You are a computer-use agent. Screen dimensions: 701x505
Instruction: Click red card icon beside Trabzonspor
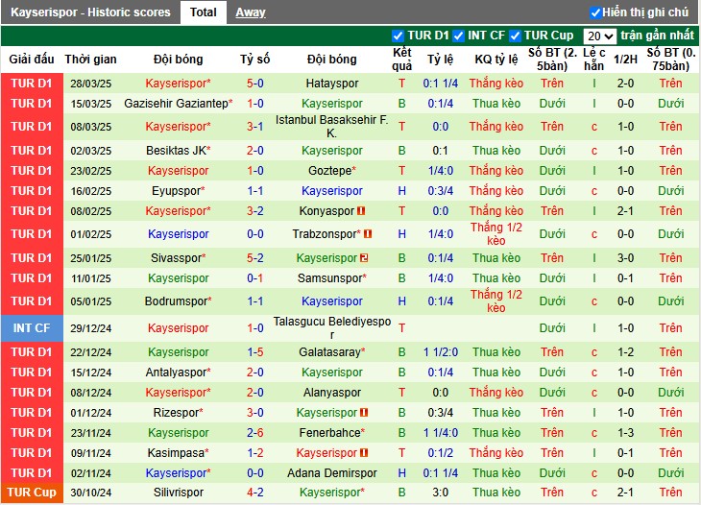pyautogui.click(x=368, y=233)
